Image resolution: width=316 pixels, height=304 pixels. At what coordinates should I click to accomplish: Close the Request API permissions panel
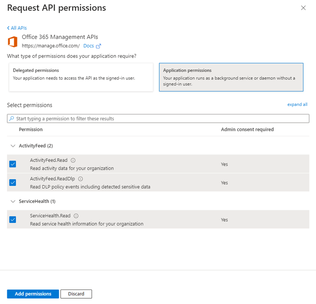[x=303, y=8]
